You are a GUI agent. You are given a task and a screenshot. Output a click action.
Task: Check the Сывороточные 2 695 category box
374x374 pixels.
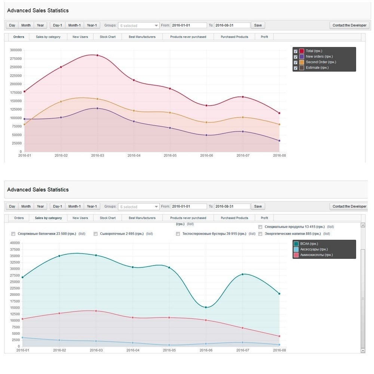[96, 234]
